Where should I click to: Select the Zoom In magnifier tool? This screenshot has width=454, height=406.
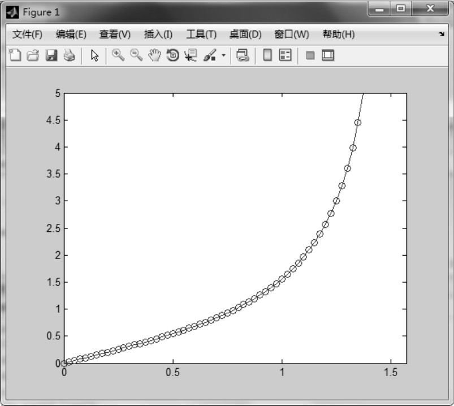pyautogui.click(x=118, y=55)
